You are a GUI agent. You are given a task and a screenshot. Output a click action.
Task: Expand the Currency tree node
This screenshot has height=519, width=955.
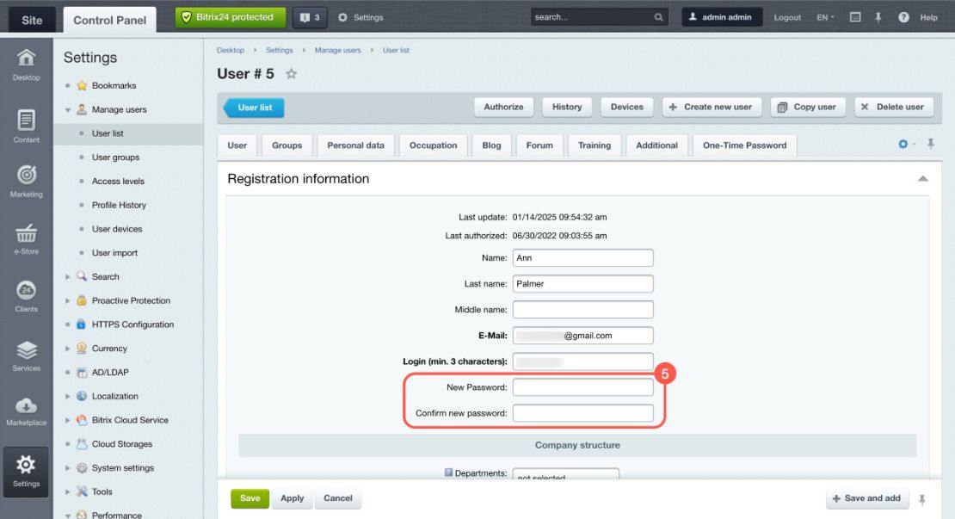[68, 349]
